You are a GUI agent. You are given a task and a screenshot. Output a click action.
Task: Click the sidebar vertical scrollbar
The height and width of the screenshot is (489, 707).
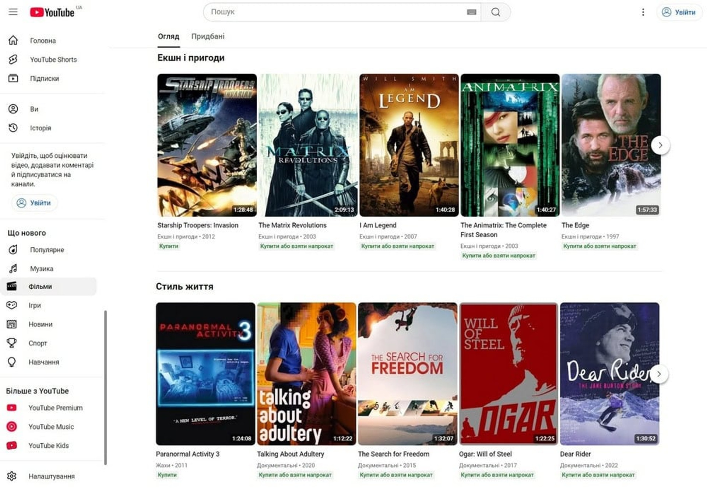pos(106,387)
